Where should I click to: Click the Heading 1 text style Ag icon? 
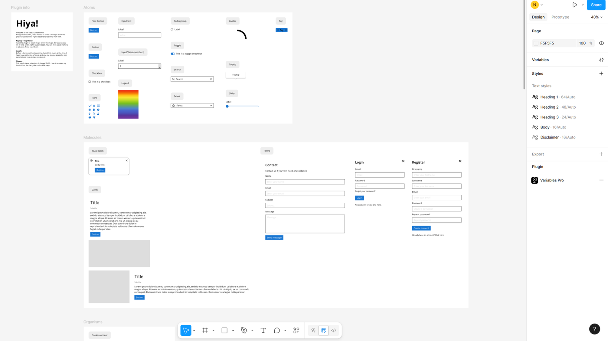coord(535,97)
